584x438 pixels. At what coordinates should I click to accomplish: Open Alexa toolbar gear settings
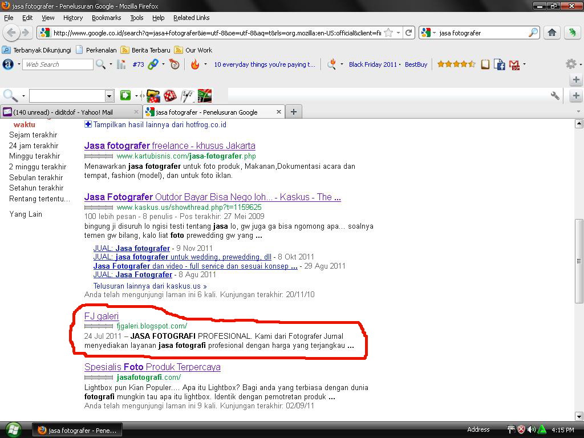point(571,64)
